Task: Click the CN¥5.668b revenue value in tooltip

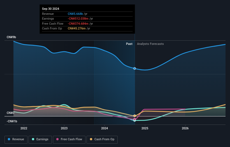Action: click(75, 14)
